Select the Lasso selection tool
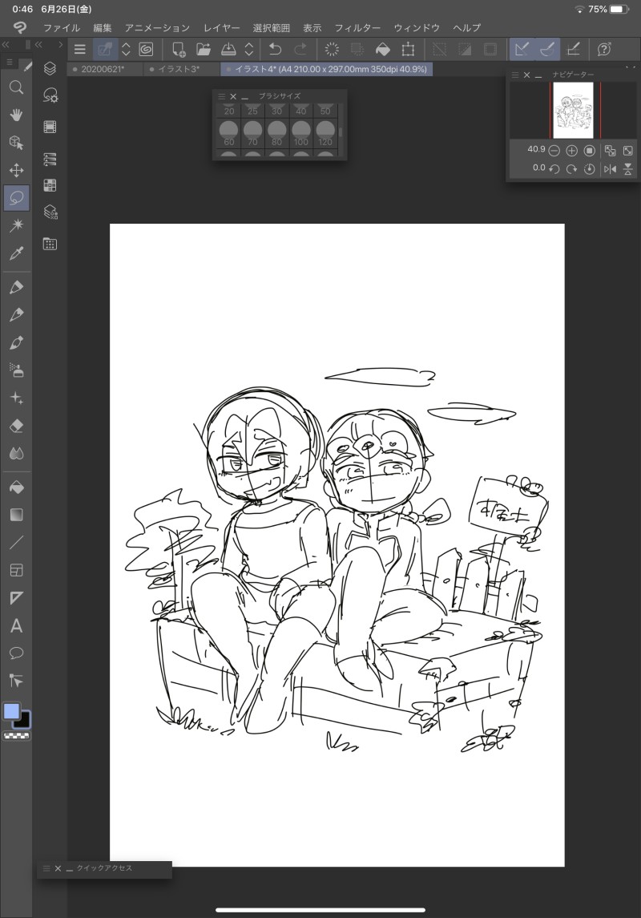The width and height of the screenshot is (641, 918). pos(16,198)
